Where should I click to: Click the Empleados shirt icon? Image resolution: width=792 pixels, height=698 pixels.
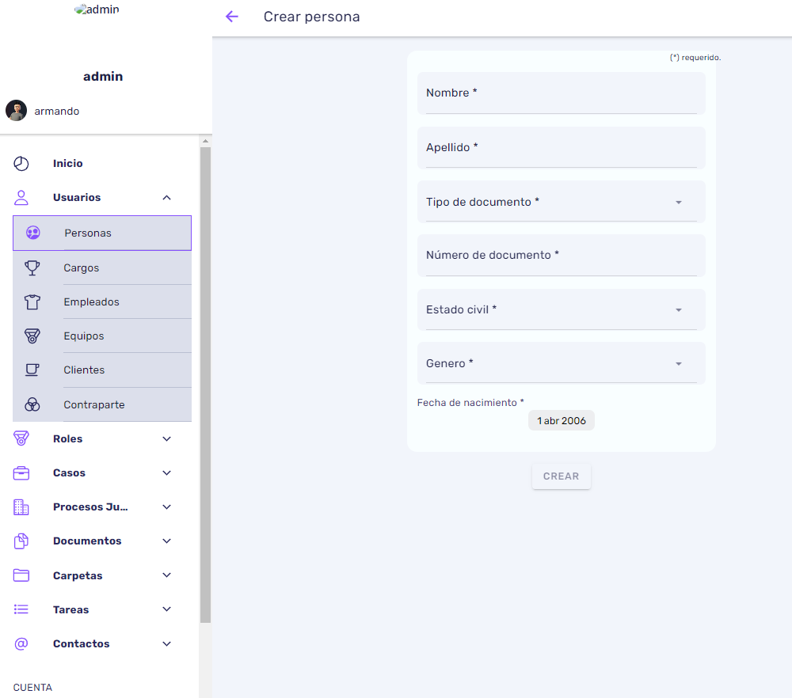32,302
